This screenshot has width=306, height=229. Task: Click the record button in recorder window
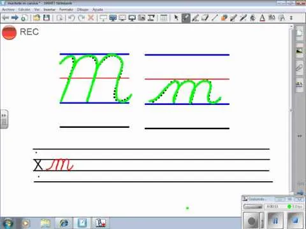(251, 221)
